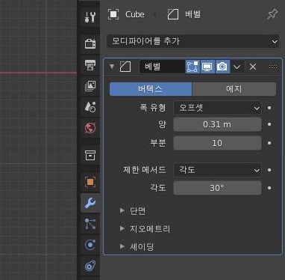Select the 버텍스 bevel mode

pos(151,89)
